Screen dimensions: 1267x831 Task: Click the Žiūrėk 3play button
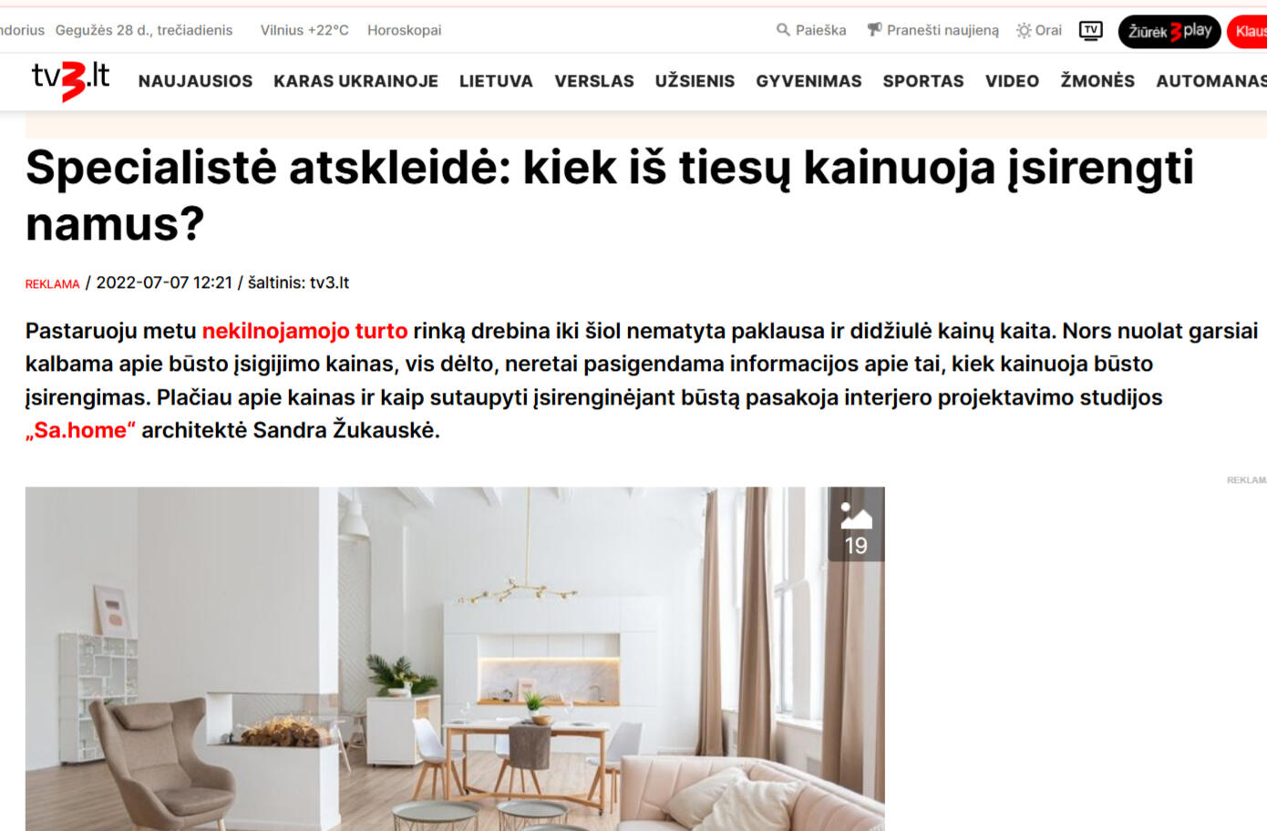click(x=1169, y=31)
